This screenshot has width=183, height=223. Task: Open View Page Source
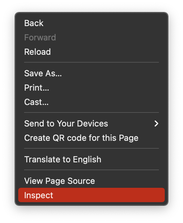[91, 181]
